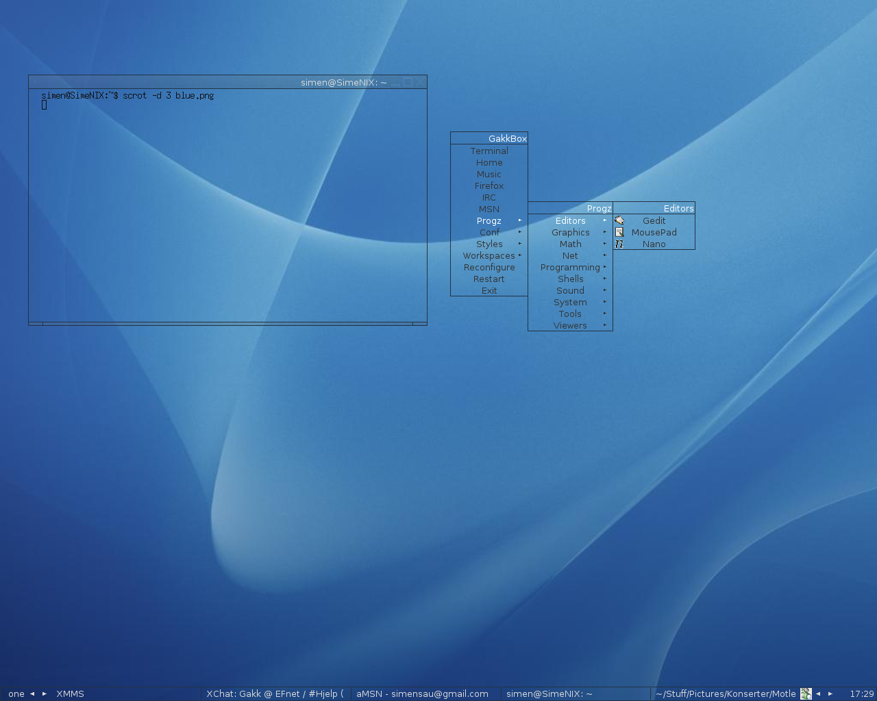The width and height of the screenshot is (877, 701).
Task: Choose Exit in the GakkBox menu
Action: pos(489,290)
